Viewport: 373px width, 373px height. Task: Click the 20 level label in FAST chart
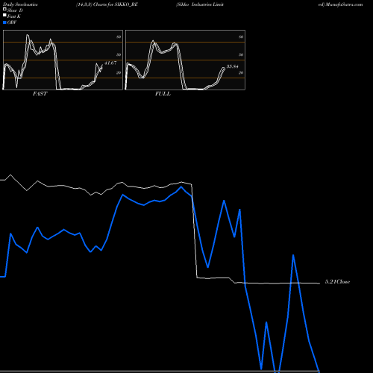pos(119,72)
